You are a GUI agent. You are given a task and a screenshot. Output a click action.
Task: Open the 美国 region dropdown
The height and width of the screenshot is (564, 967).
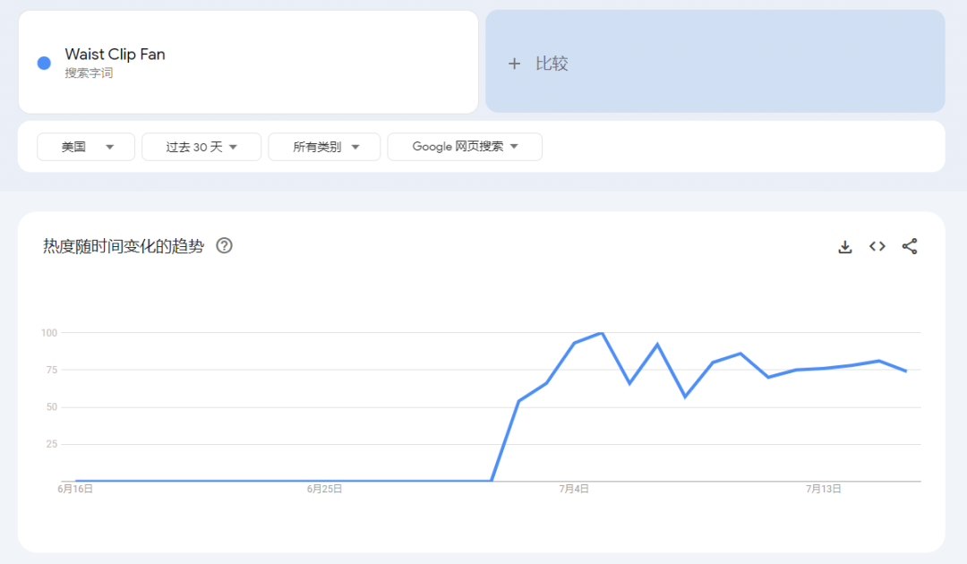point(86,147)
